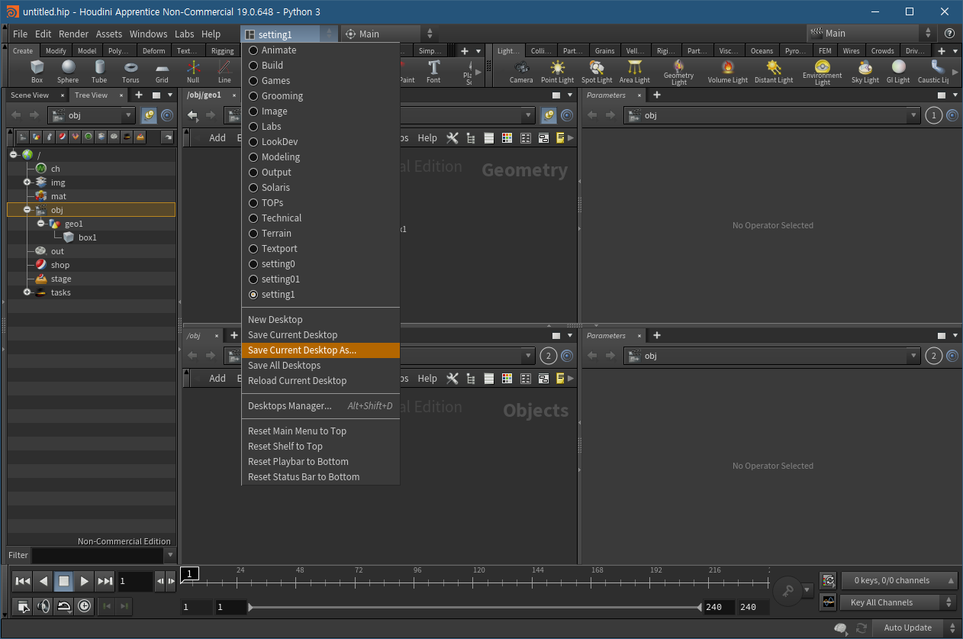Open the Windows menu
Screen dimensions: 963x639
[x=148, y=34]
